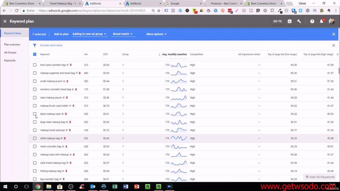The width and height of the screenshot is (340, 191).
Task: Open PowerPoint from the taskbar
Action: coord(136,186)
